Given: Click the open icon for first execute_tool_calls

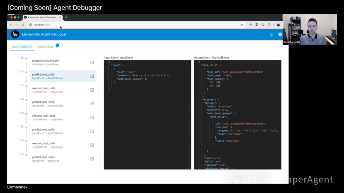Looking at the screenshot, I should pyautogui.click(x=92, y=90).
